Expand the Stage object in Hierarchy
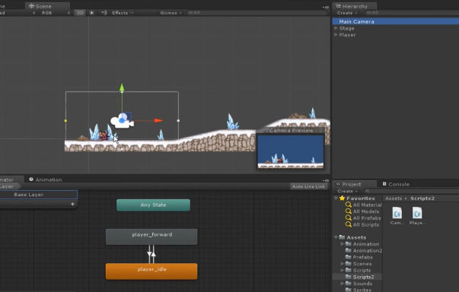 (x=336, y=28)
